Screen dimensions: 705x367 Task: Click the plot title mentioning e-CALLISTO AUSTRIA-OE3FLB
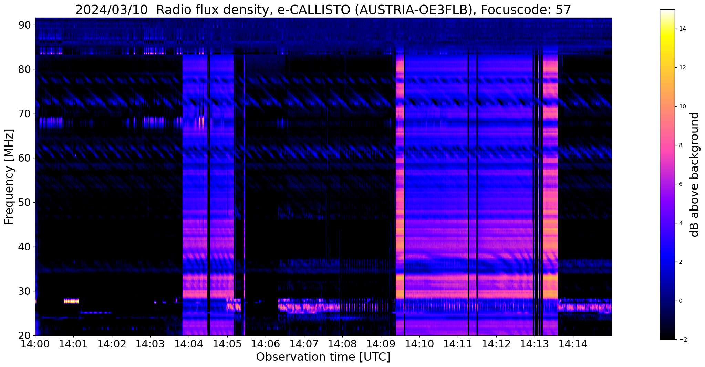(323, 10)
